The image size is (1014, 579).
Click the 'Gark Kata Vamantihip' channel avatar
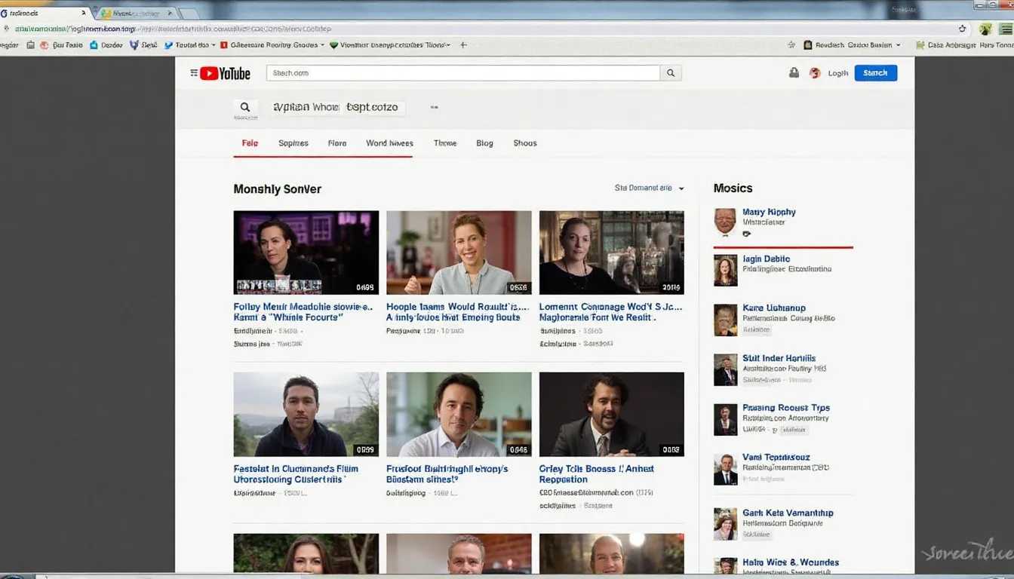click(725, 523)
